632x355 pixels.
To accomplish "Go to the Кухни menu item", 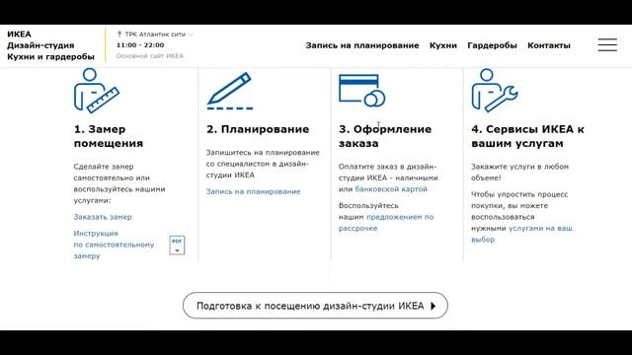I will (443, 45).
